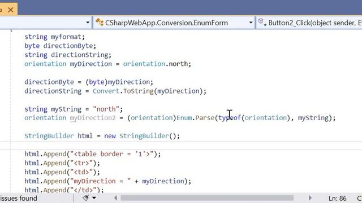Image resolution: width=362 pixels, height=203 pixels.
Task: Click the horizontal scrollbar thumb
Action: (207, 198)
